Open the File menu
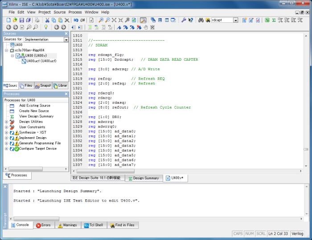This screenshot has width=312, height=240. [12, 12]
